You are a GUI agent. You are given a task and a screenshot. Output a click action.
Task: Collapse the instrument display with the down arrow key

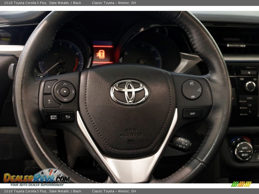(65, 99)
